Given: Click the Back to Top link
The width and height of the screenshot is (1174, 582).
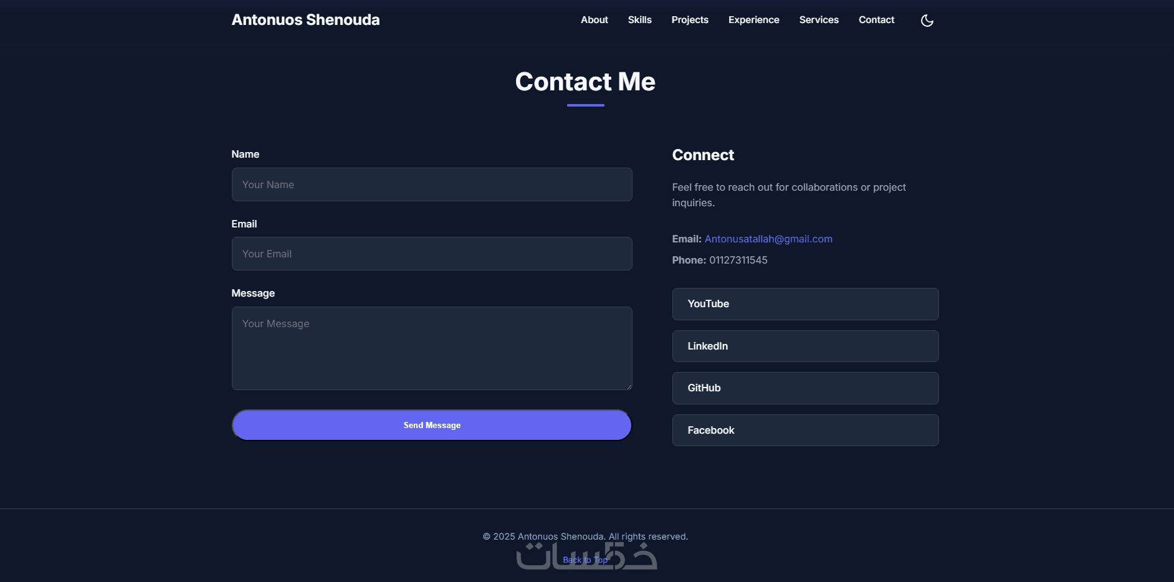Looking at the screenshot, I should [x=585, y=560].
